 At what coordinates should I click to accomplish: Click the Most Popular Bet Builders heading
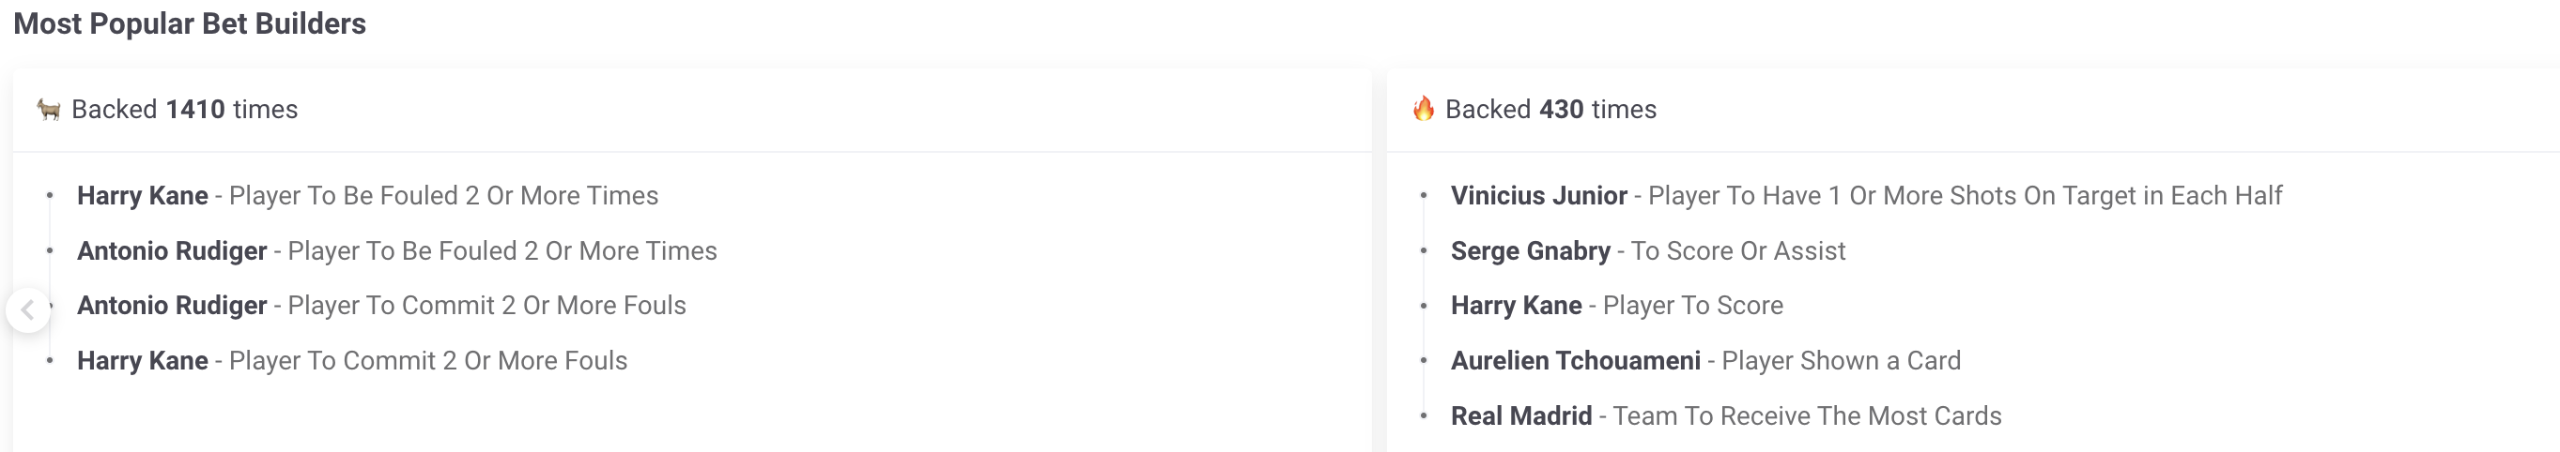click(190, 23)
